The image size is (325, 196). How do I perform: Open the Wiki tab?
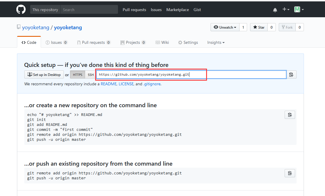click(162, 42)
